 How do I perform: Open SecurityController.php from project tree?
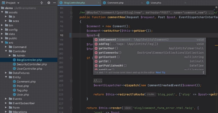(x=32, y=64)
